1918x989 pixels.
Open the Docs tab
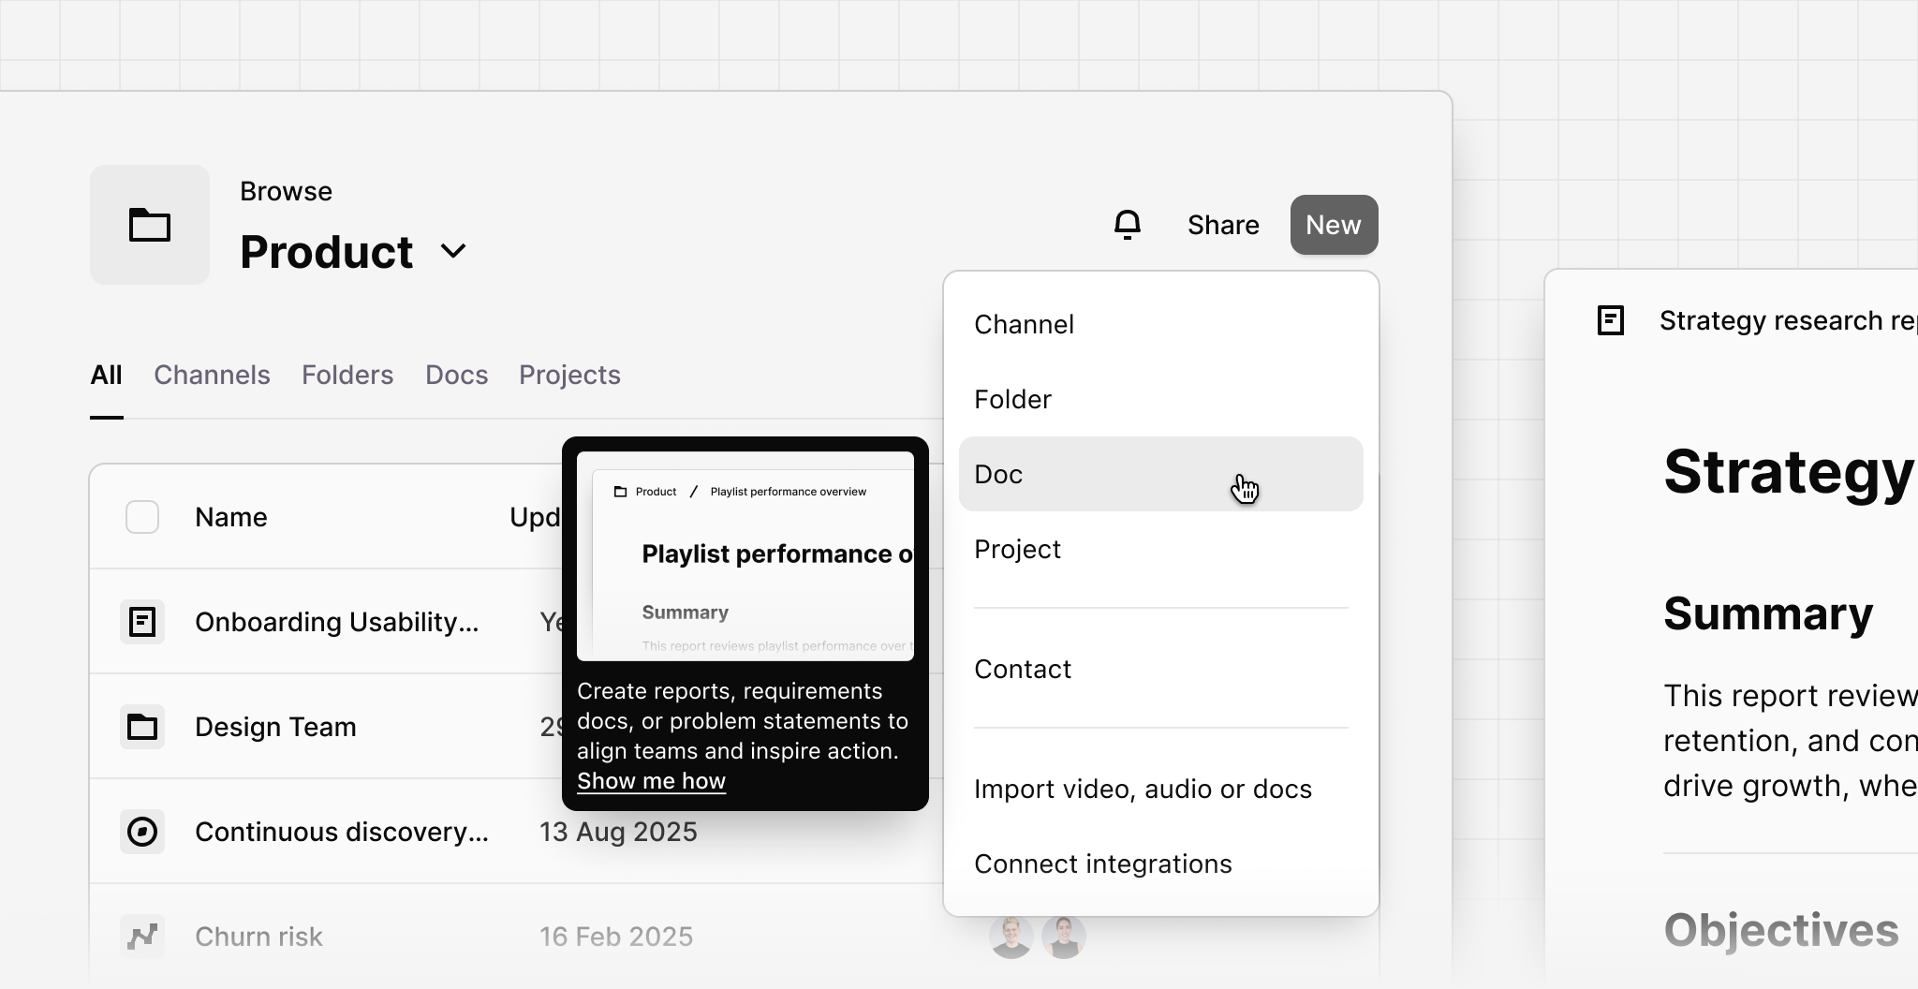click(457, 375)
